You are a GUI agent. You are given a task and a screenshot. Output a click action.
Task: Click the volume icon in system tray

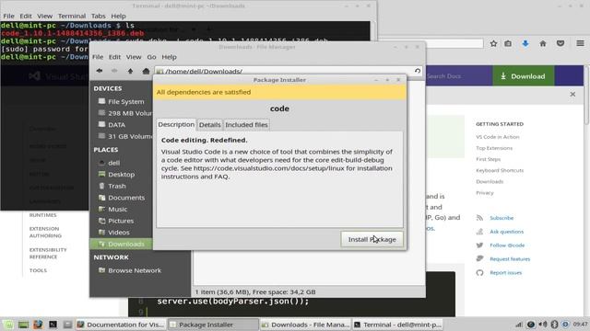coord(543,325)
